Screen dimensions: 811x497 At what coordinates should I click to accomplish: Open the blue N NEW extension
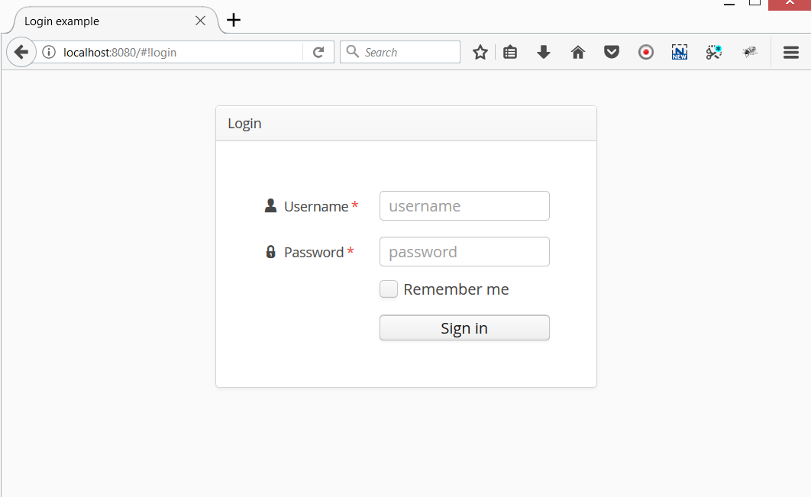(680, 52)
